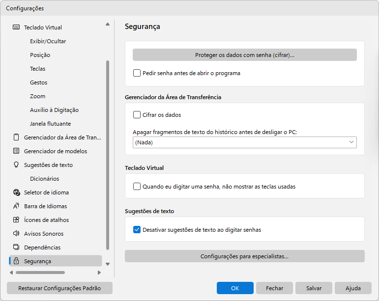
Task: Select Gestos in the sidebar
Action: (x=38, y=82)
